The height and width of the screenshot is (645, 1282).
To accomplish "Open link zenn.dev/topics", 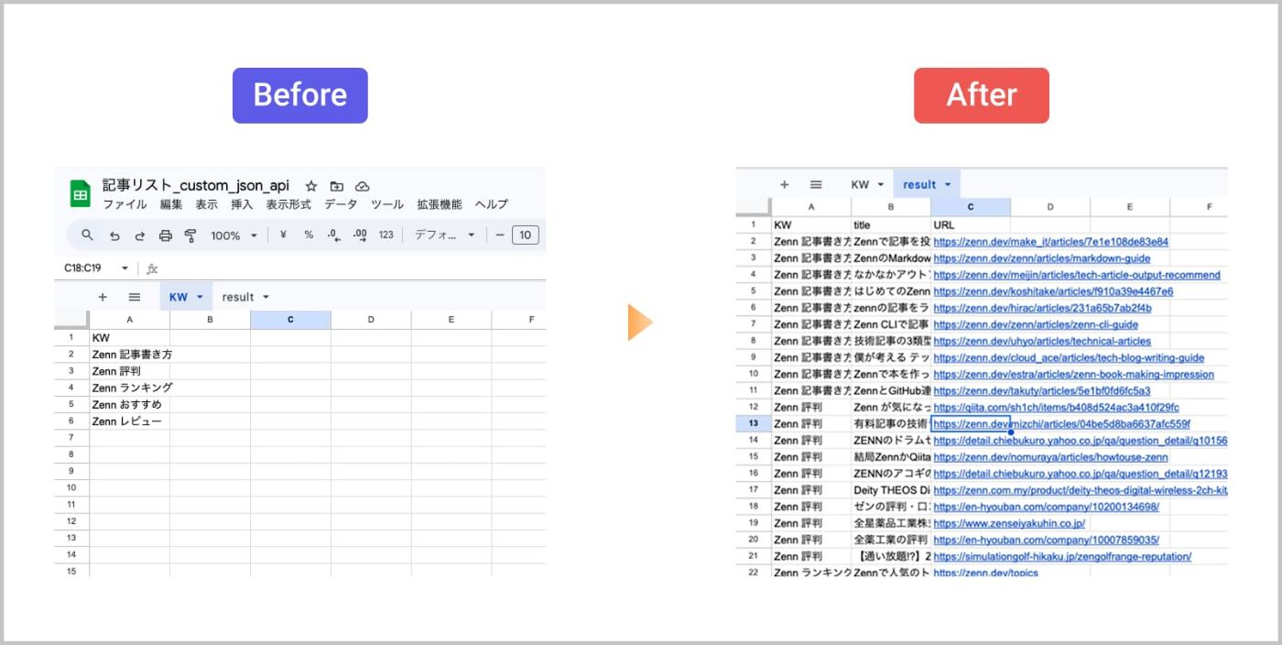I will (986, 573).
